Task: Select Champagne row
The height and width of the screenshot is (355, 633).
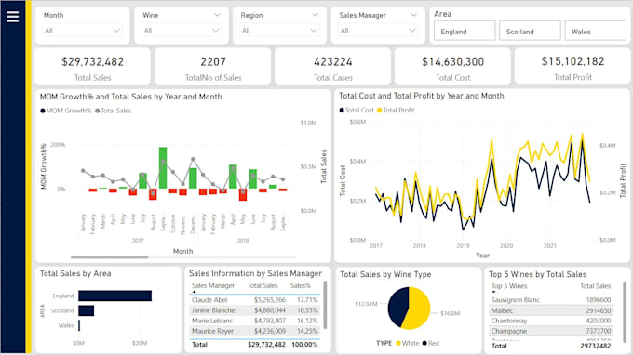Action: point(551,331)
